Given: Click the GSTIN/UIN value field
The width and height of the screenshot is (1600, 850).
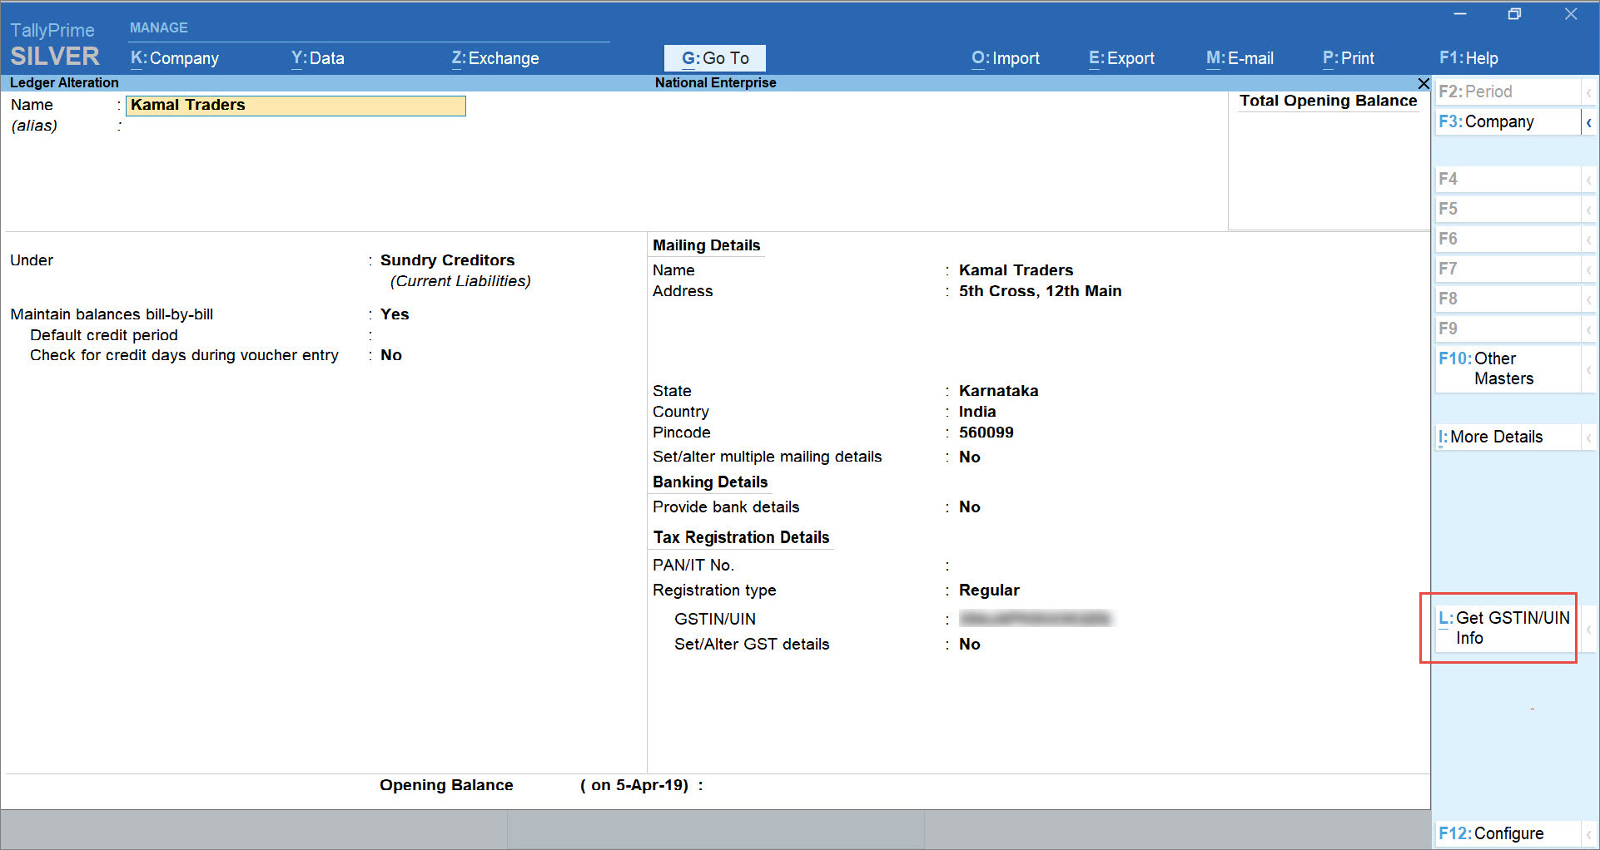Looking at the screenshot, I should pos(1035,619).
